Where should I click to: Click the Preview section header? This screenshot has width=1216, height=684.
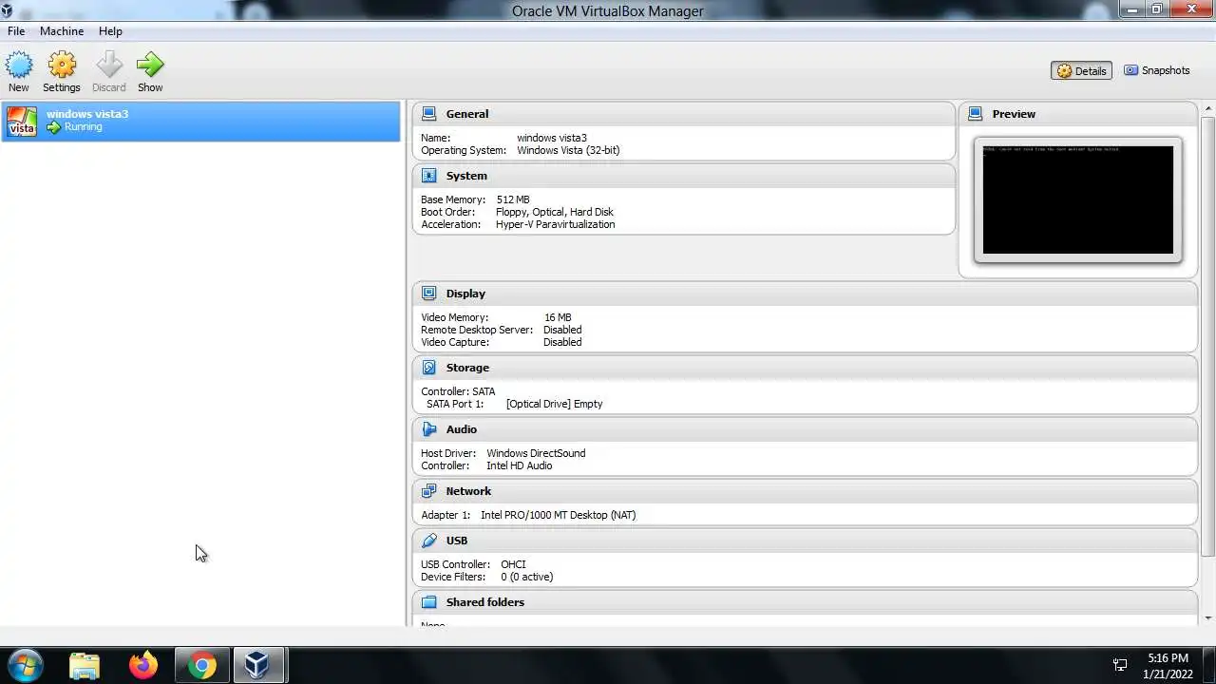click(1078, 114)
